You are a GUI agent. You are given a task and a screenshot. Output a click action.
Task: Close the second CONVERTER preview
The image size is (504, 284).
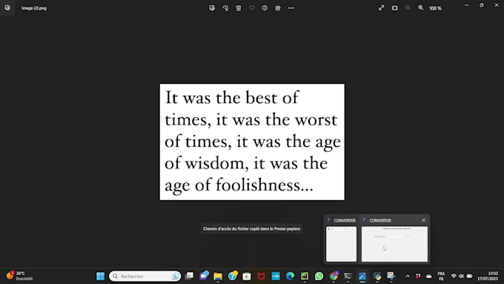coord(424,220)
